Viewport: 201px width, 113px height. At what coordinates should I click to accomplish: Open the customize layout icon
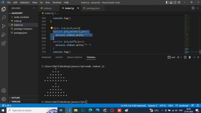179,2
